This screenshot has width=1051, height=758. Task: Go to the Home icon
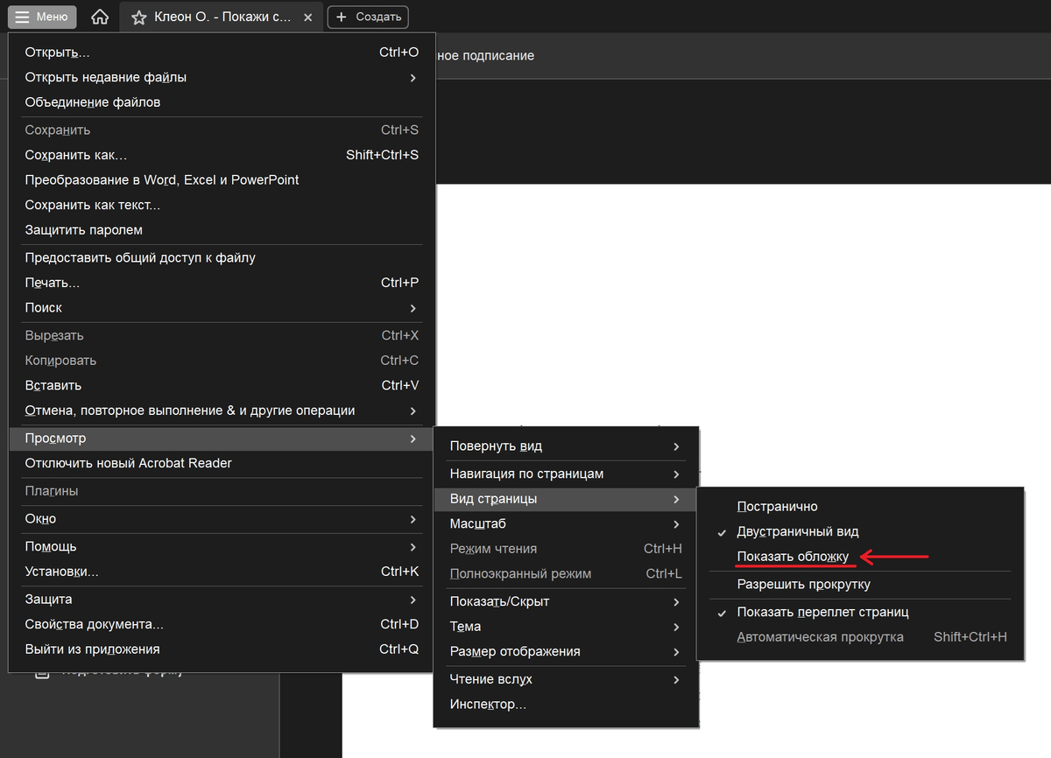pyautogui.click(x=100, y=17)
